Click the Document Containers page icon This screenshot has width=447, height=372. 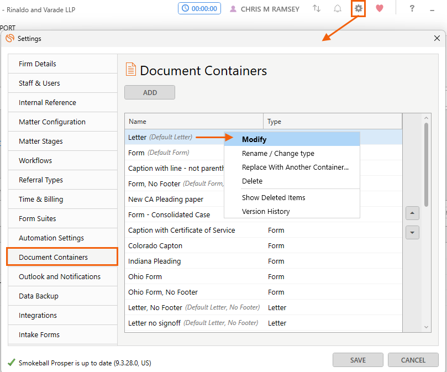pyautogui.click(x=131, y=69)
